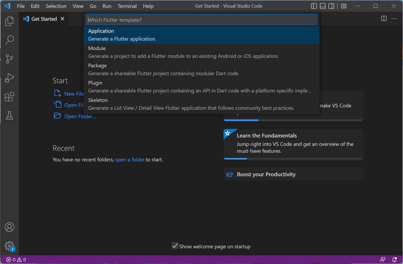Open the Search view in activity bar
The width and height of the screenshot is (403, 264).
[9, 40]
